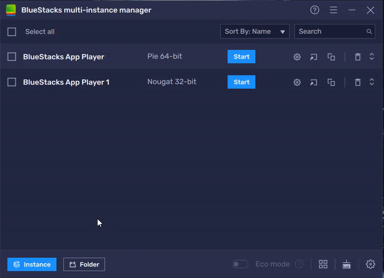Open multi-instance manager settings gear at bottom
Viewport: 384px width, 278px height.
click(x=370, y=264)
